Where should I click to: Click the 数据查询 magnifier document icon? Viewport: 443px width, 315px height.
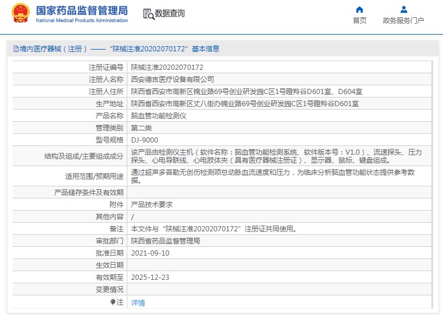pos(148,14)
